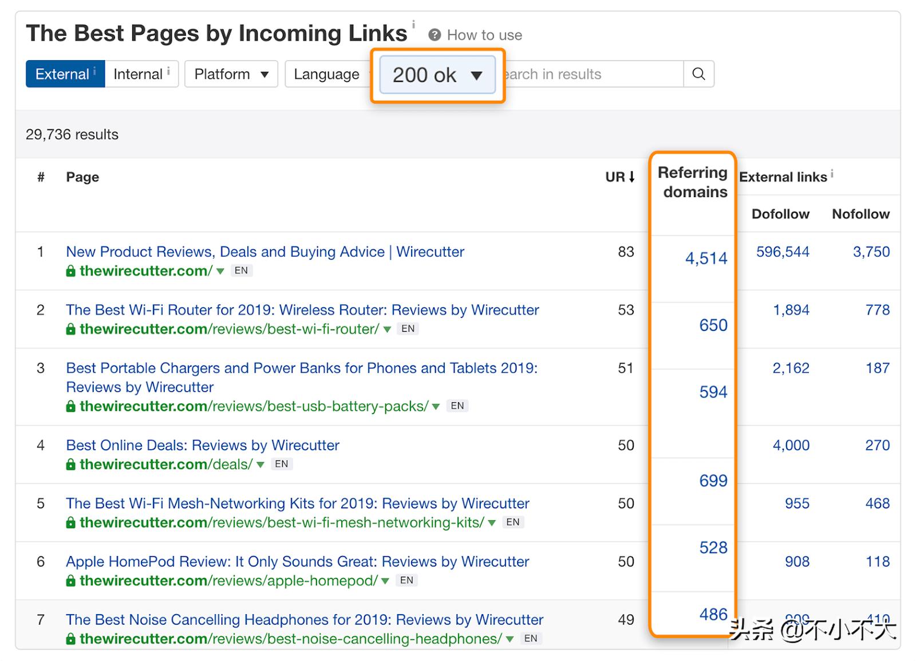
Task: Open the Best Online Deals page link
Action: 203,445
